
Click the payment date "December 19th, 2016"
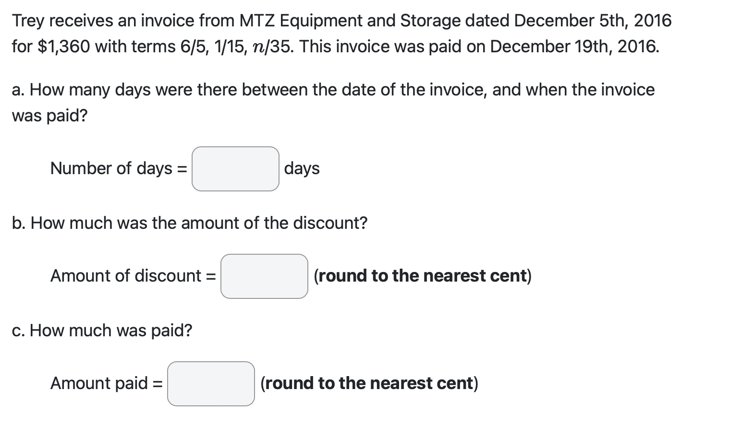pyautogui.click(x=574, y=47)
